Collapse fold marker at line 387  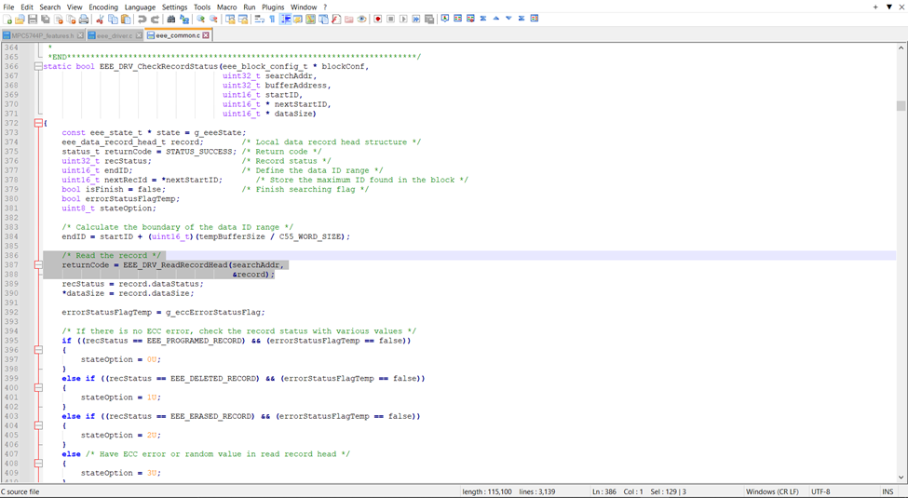[x=38, y=264]
